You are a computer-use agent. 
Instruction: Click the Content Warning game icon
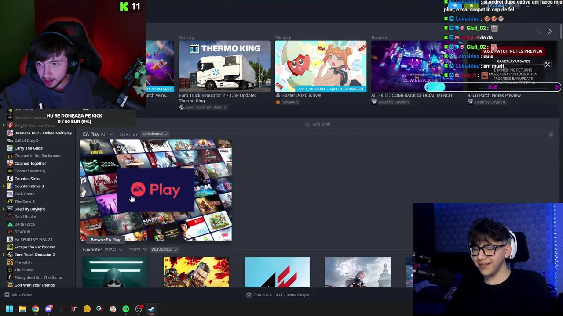10,171
